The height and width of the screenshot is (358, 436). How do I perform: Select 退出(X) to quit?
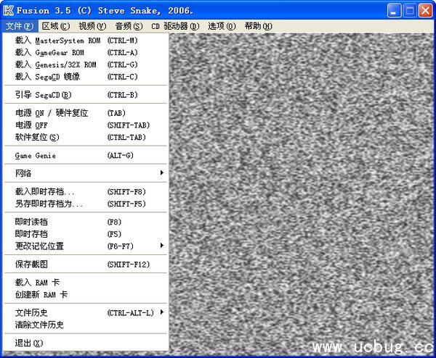[86, 343]
